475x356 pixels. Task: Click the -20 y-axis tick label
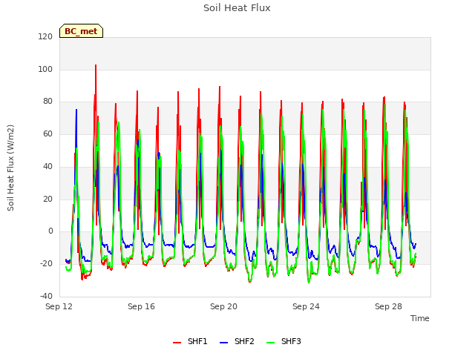[x=46, y=264]
